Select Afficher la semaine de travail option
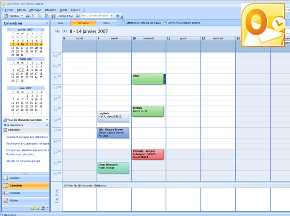The height and width of the screenshot is (216, 290). 123,23
